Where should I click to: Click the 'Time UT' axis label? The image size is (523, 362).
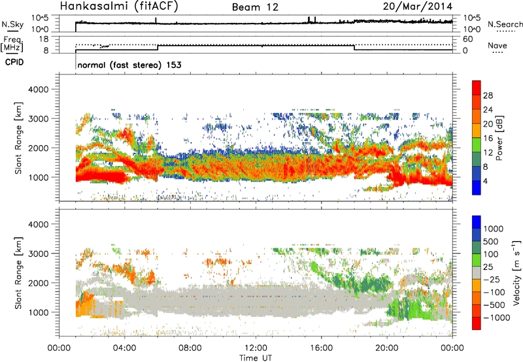pyautogui.click(x=256, y=357)
